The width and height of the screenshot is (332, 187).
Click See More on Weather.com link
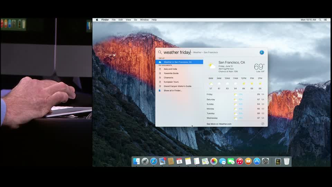point(219,124)
